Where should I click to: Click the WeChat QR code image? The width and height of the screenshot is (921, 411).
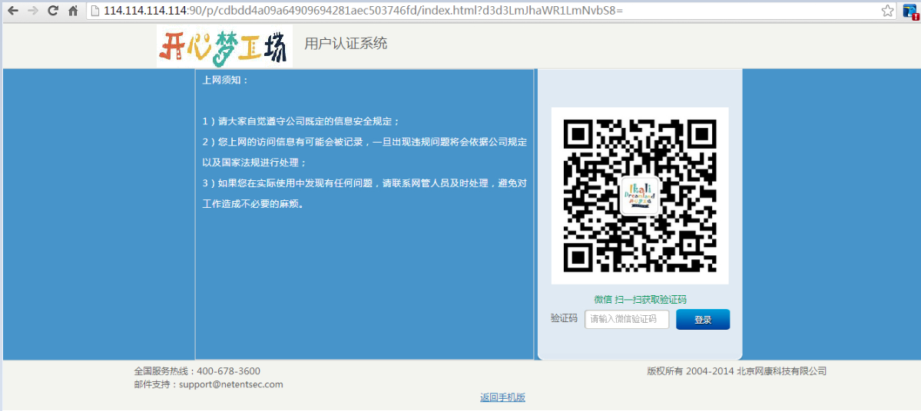point(640,196)
